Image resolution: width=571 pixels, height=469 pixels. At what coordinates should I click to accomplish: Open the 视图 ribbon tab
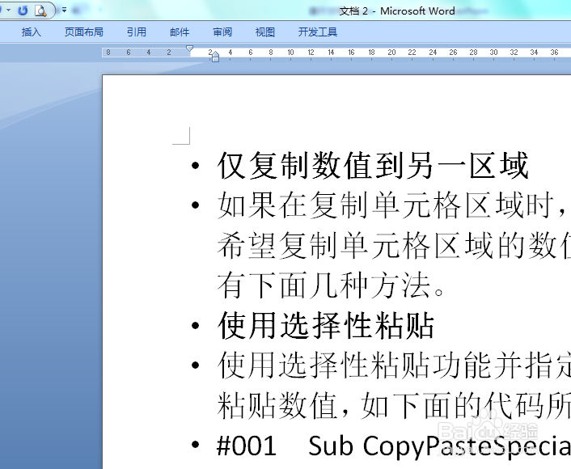(x=265, y=32)
